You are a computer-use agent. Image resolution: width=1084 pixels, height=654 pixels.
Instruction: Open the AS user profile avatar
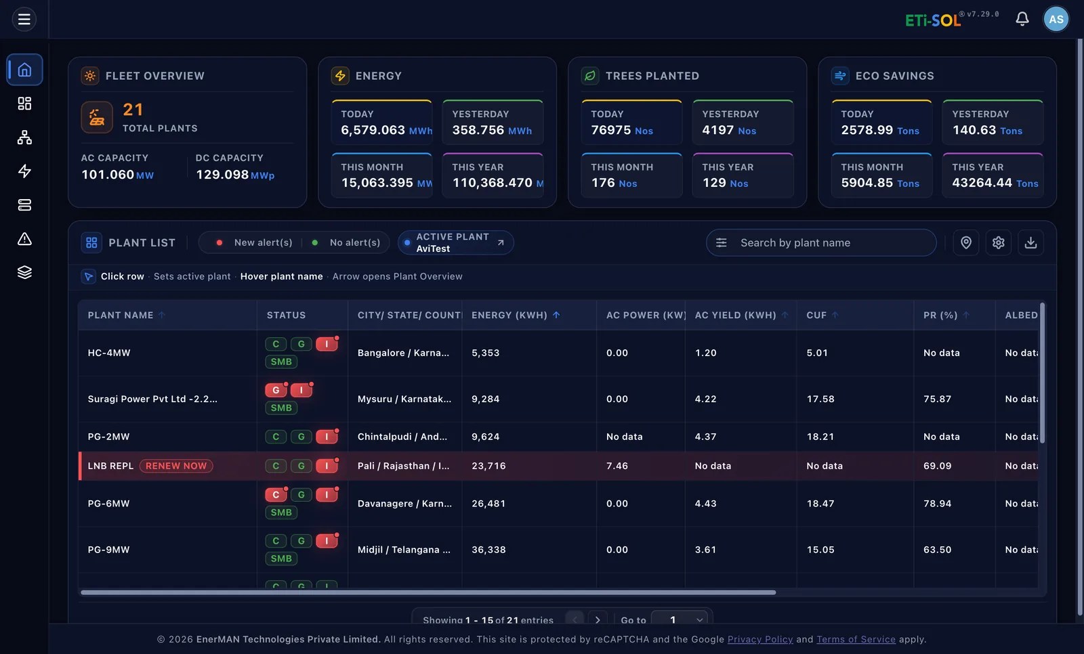1056,19
